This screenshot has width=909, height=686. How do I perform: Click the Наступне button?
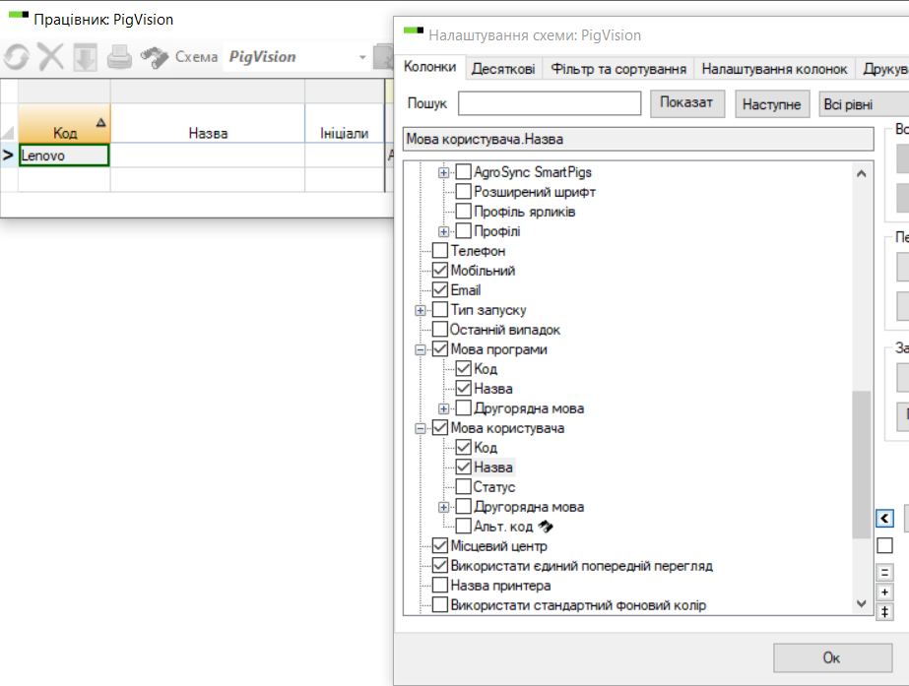pyautogui.click(x=771, y=104)
